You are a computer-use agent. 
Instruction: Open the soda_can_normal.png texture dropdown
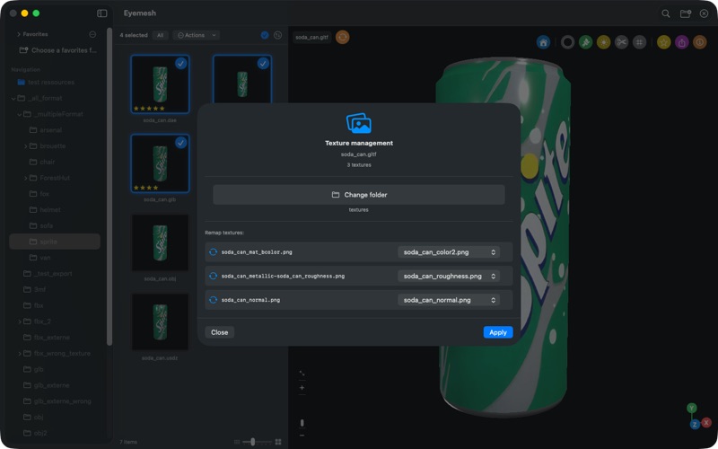pyautogui.click(x=449, y=300)
